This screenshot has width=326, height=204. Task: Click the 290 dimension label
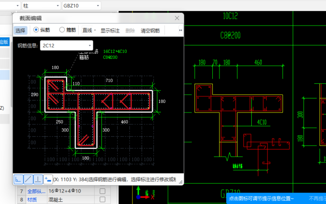tap(35, 94)
